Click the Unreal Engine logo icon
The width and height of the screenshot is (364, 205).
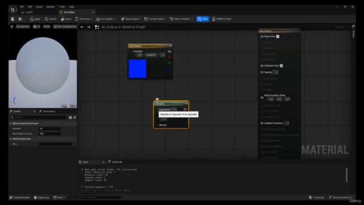coord(13,10)
